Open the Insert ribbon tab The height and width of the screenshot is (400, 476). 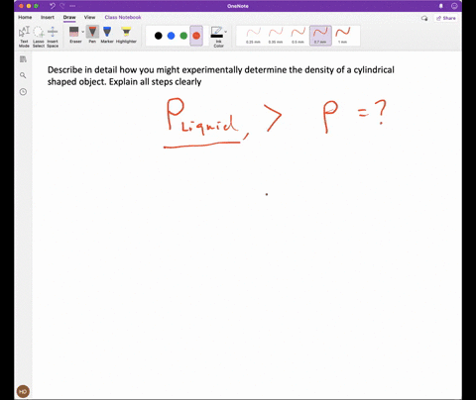click(x=48, y=17)
